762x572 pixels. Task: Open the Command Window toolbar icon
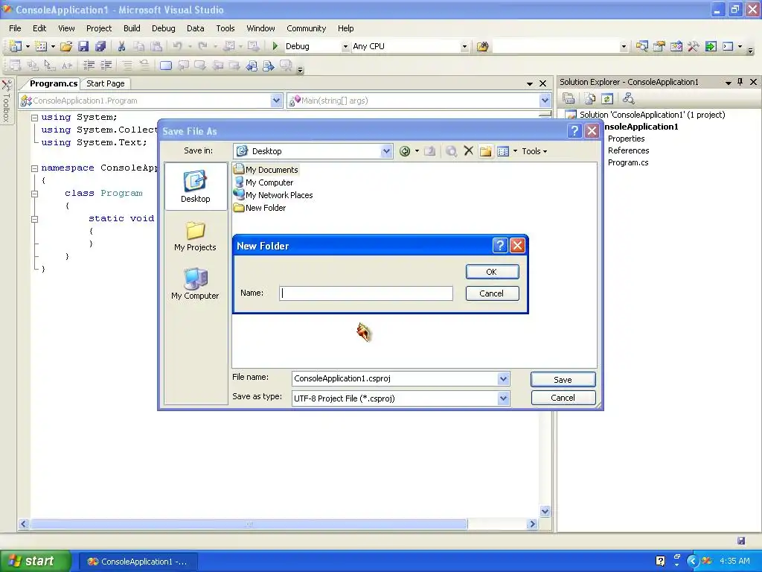pos(728,46)
